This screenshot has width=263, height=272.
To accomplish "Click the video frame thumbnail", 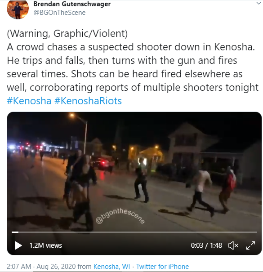I will click(x=134, y=172).
